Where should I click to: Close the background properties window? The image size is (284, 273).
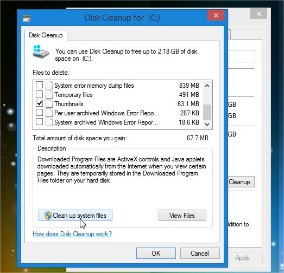point(259,14)
